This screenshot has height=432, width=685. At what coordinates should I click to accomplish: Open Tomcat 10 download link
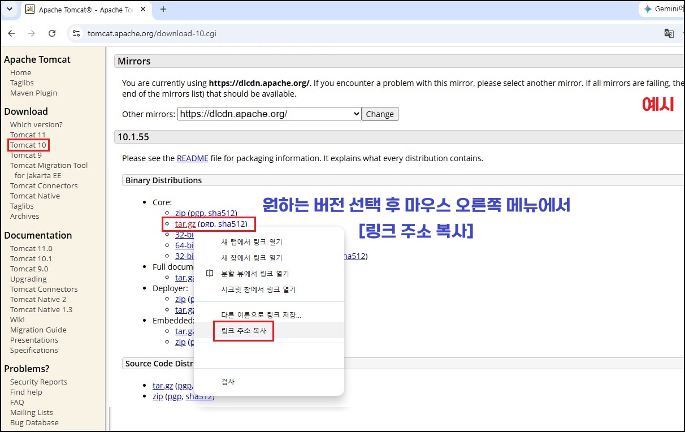point(28,145)
